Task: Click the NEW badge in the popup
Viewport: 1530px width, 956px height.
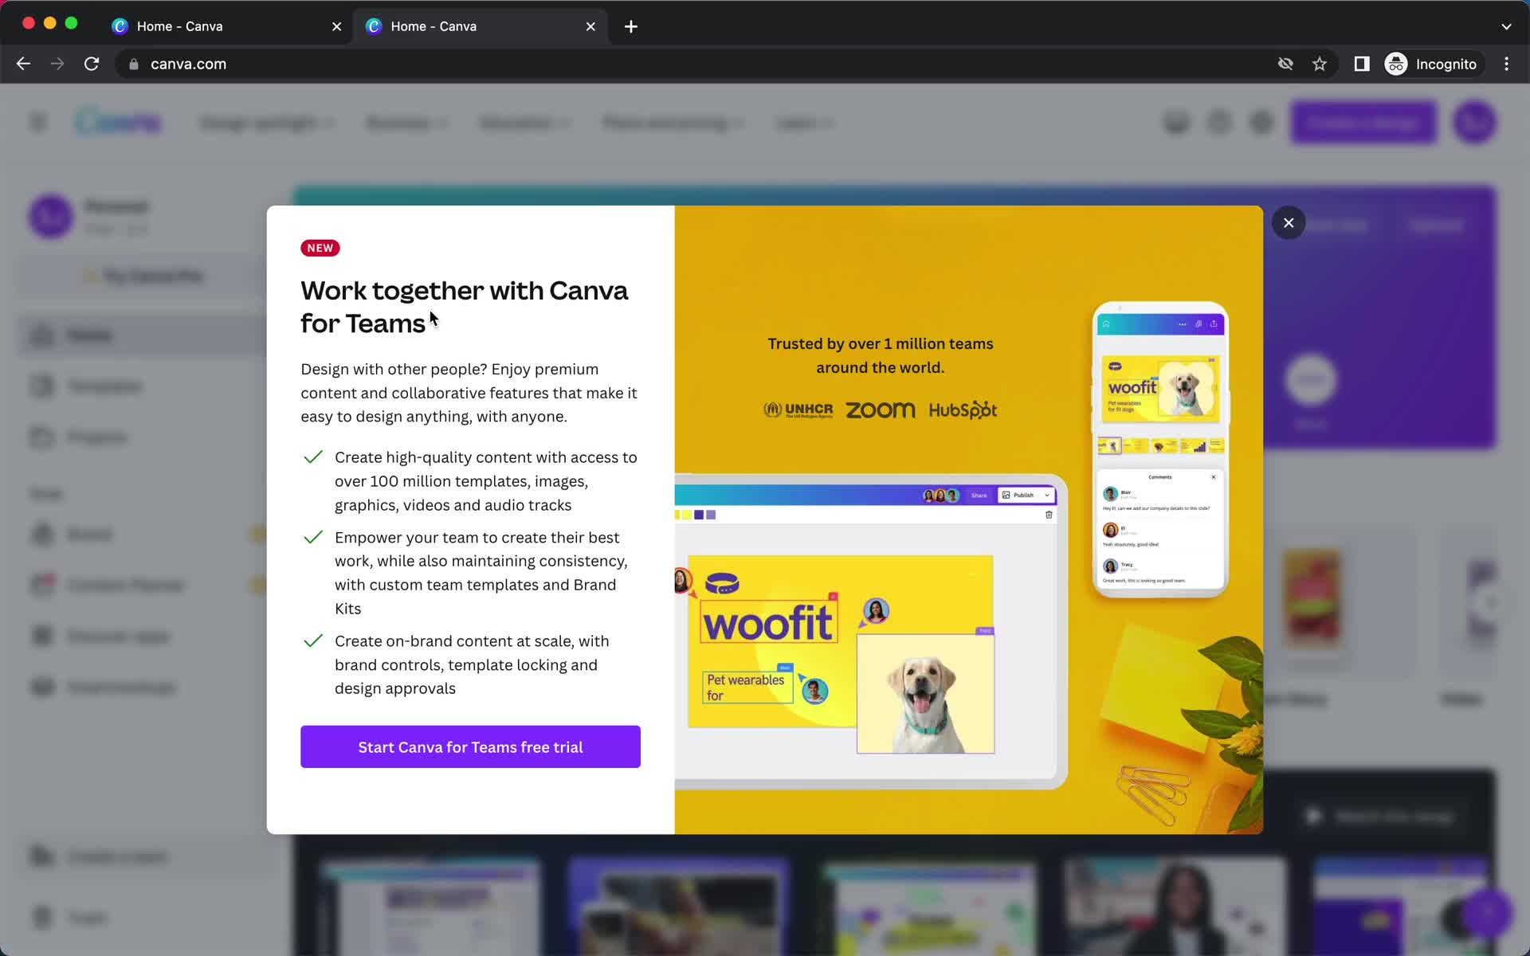Action: [320, 248]
